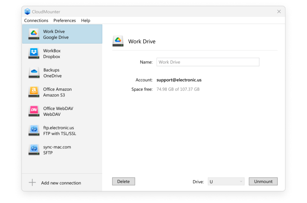Image resolution: width=307 pixels, height=203 pixels.
Task: Expand the Drive selection chevron
Action: (241, 181)
